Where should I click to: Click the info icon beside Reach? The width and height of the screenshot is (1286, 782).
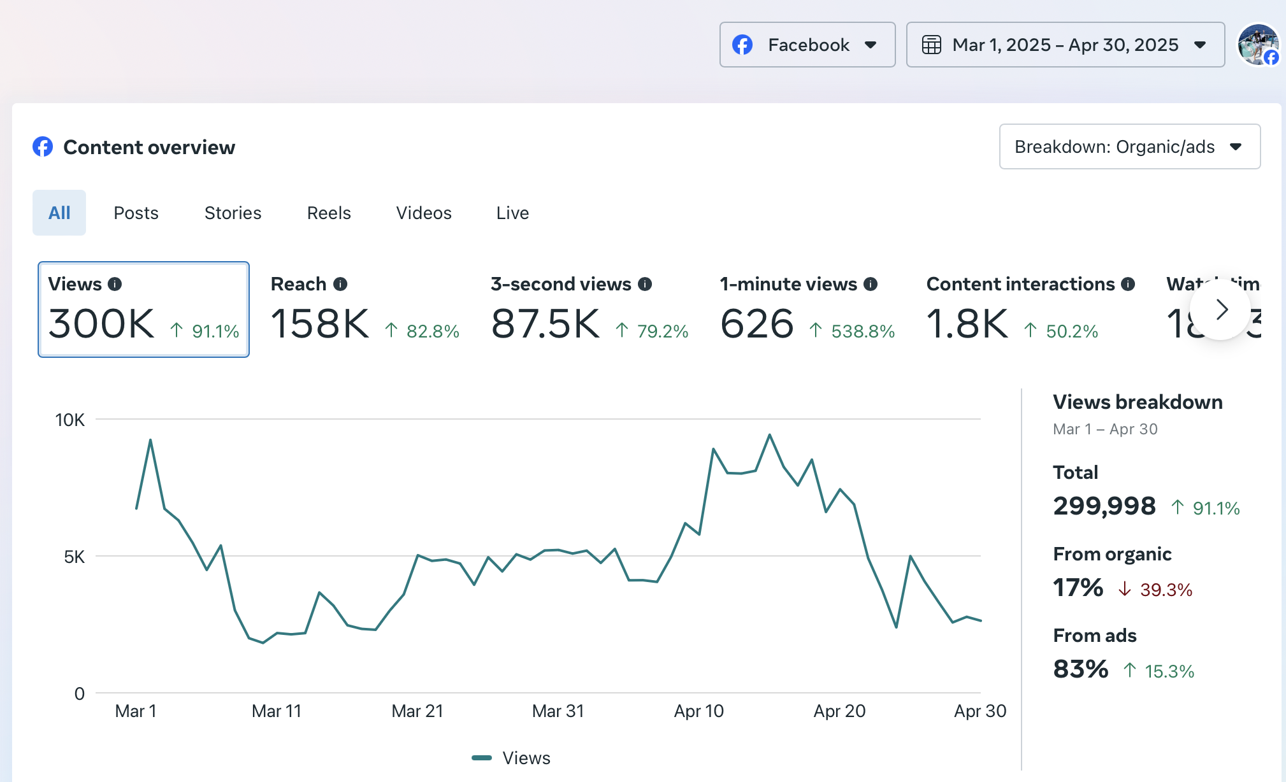point(340,284)
